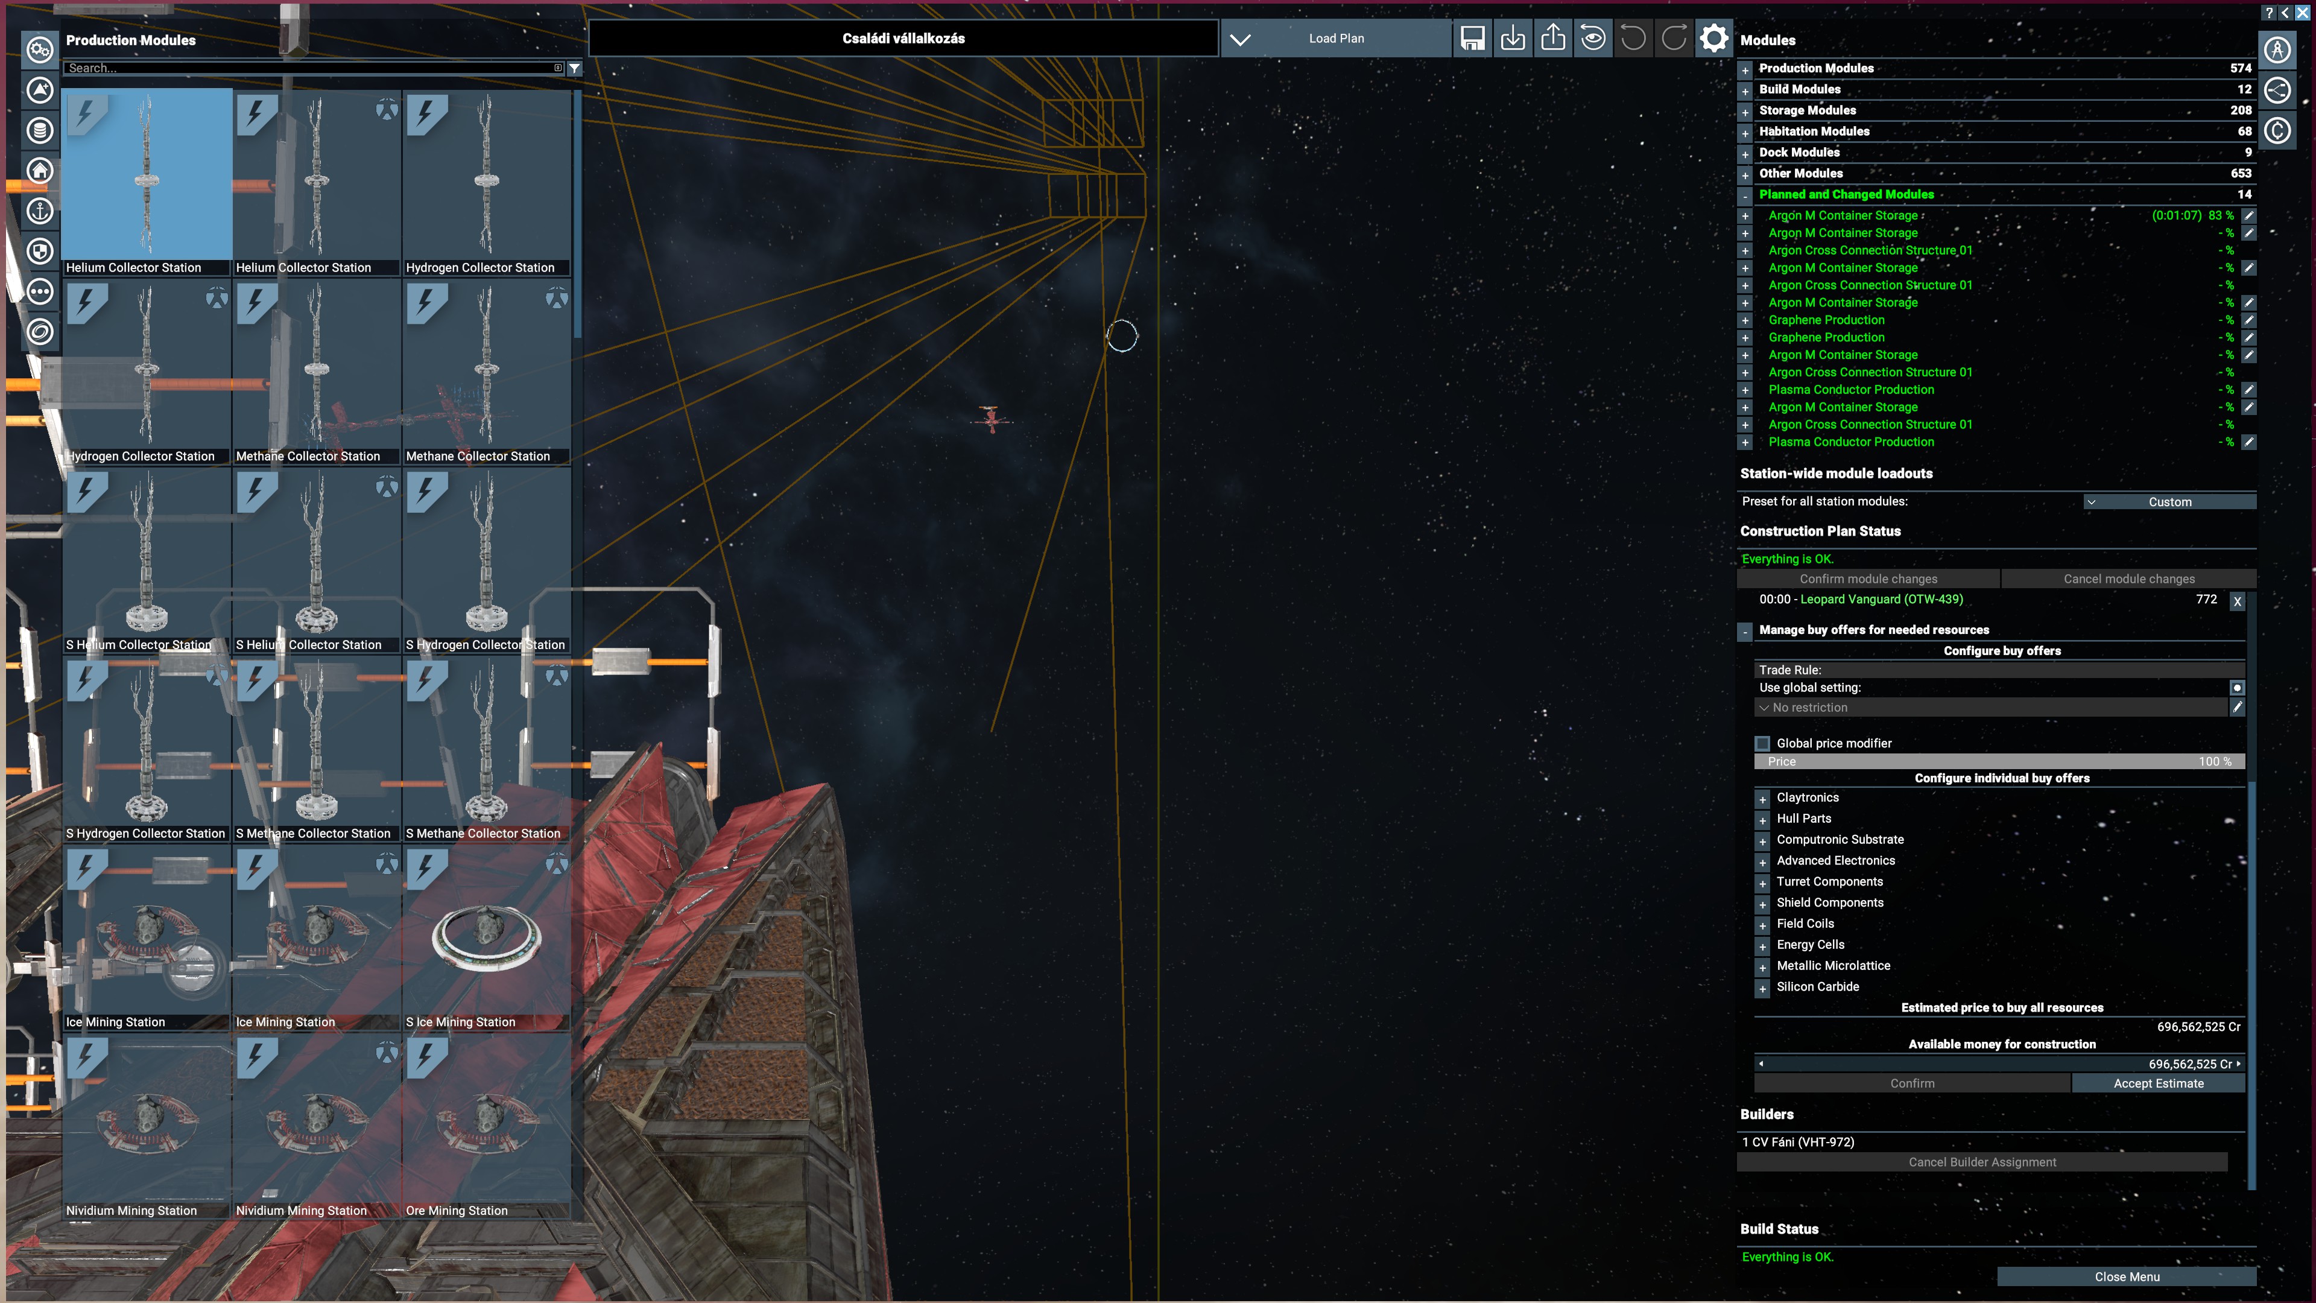Click the station name Családi vállalkozás field
Screen dimensions: 2316x1303
(903, 39)
